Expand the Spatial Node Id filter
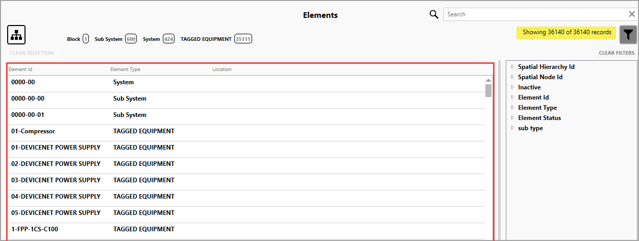The height and width of the screenshot is (241, 639). pyautogui.click(x=513, y=77)
